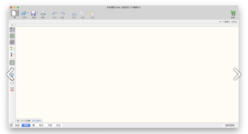The image size is (248, 134).
Task: Click the CCA base highlight icon
Action: 12,89
